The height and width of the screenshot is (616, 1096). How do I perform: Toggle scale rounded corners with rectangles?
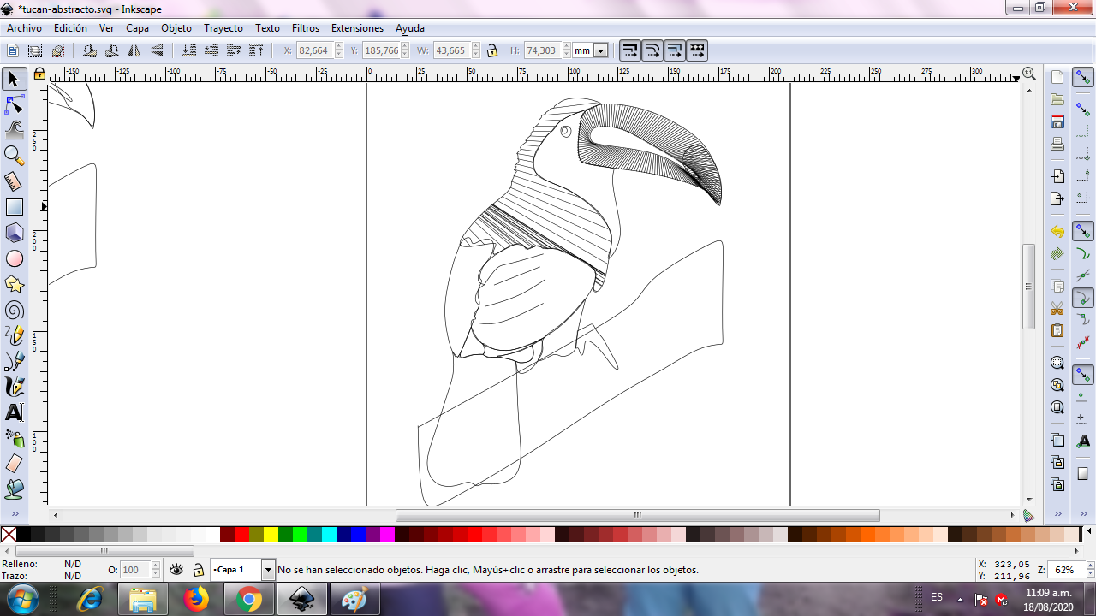pyautogui.click(x=652, y=50)
